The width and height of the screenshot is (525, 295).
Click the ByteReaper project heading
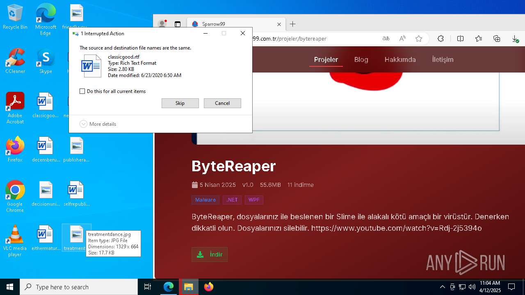pyautogui.click(x=233, y=166)
